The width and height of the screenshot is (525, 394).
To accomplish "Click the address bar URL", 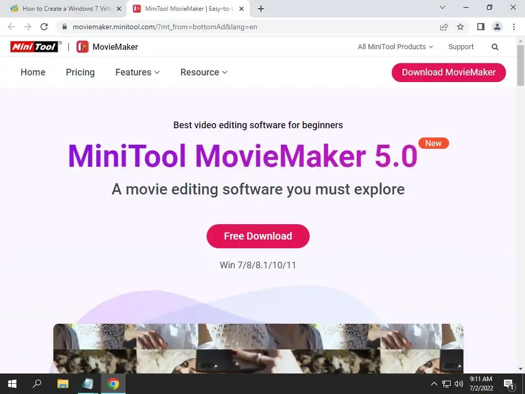I will [x=165, y=27].
